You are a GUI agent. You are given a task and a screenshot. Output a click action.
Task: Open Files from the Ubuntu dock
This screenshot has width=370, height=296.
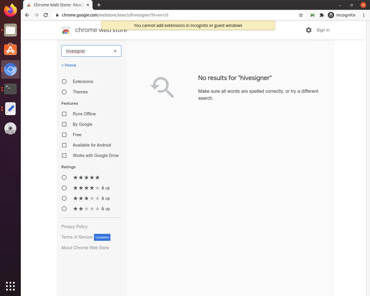click(10, 30)
